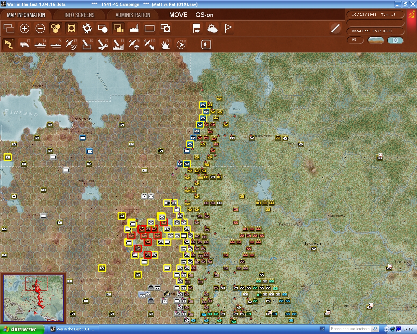The image size is (417, 334).
Task: Select Move mode (F1) icon
Action: tap(9, 44)
